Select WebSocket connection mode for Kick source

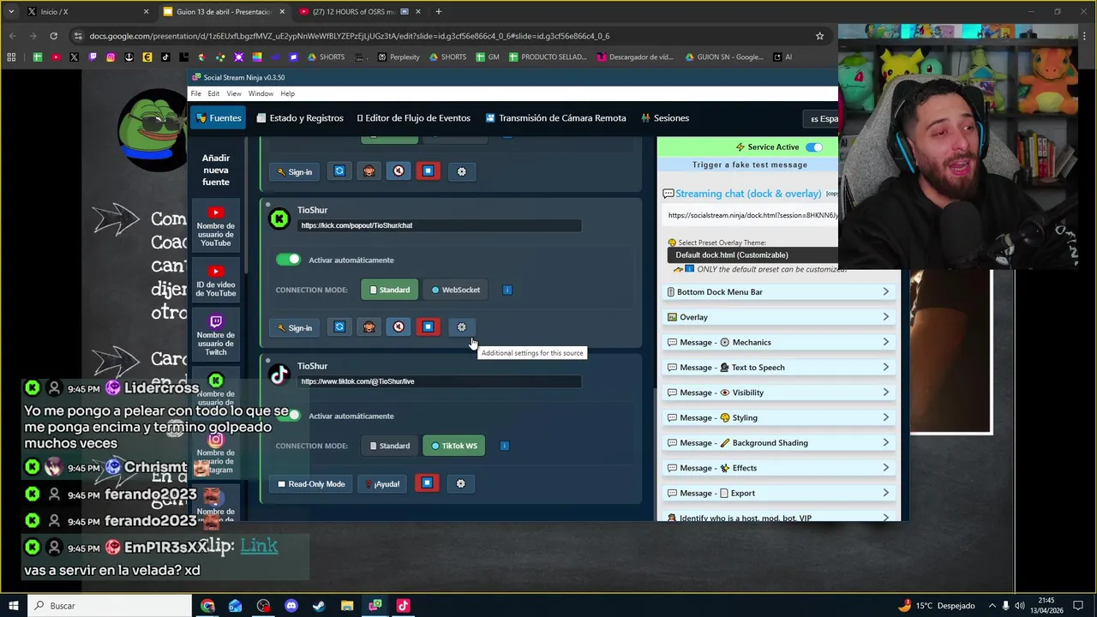coord(456,290)
